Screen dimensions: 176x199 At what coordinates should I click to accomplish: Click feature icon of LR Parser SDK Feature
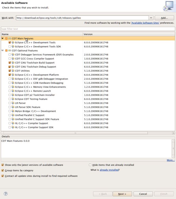[x=13, y=107]
